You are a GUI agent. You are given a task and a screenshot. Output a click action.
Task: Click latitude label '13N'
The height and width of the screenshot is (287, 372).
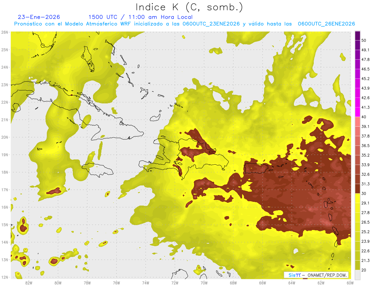[5, 259]
